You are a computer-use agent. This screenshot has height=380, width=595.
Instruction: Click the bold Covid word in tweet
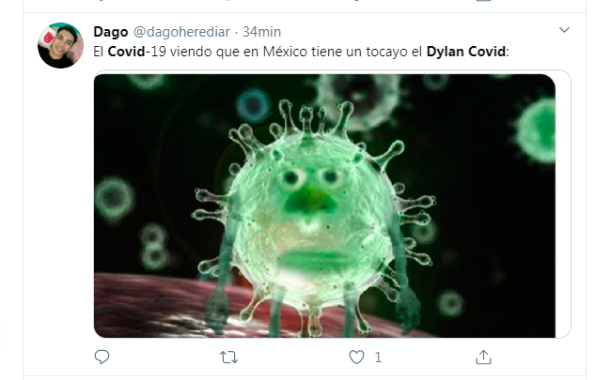(126, 52)
